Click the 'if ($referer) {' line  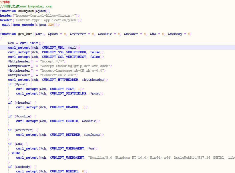23,130
